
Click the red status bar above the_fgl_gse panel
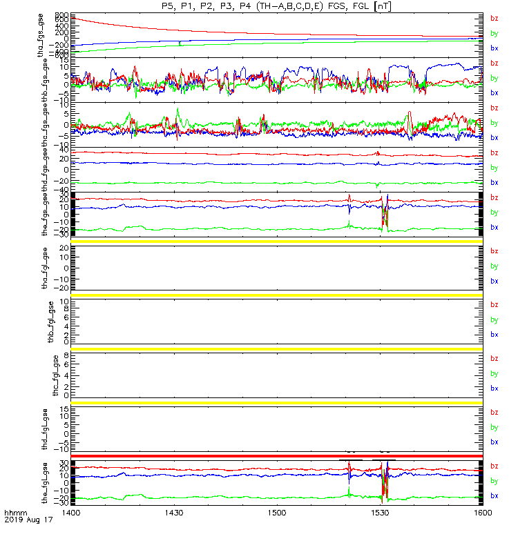[277, 456]
